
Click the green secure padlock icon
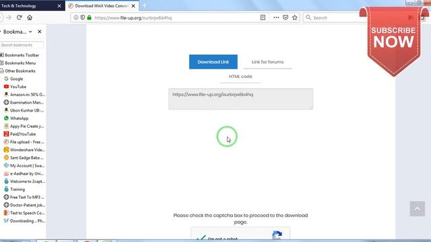89,17
